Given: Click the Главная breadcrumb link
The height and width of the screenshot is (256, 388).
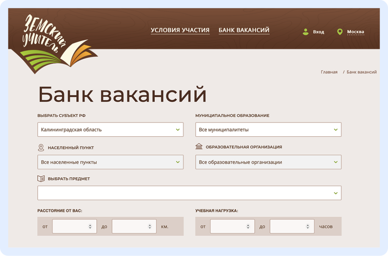Looking at the screenshot, I should tap(328, 72).
